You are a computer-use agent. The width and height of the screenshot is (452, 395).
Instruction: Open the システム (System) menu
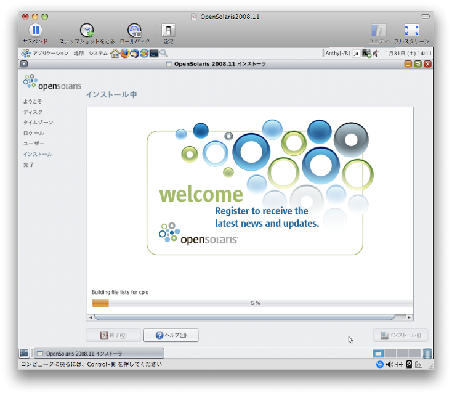pyautogui.click(x=98, y=54)
